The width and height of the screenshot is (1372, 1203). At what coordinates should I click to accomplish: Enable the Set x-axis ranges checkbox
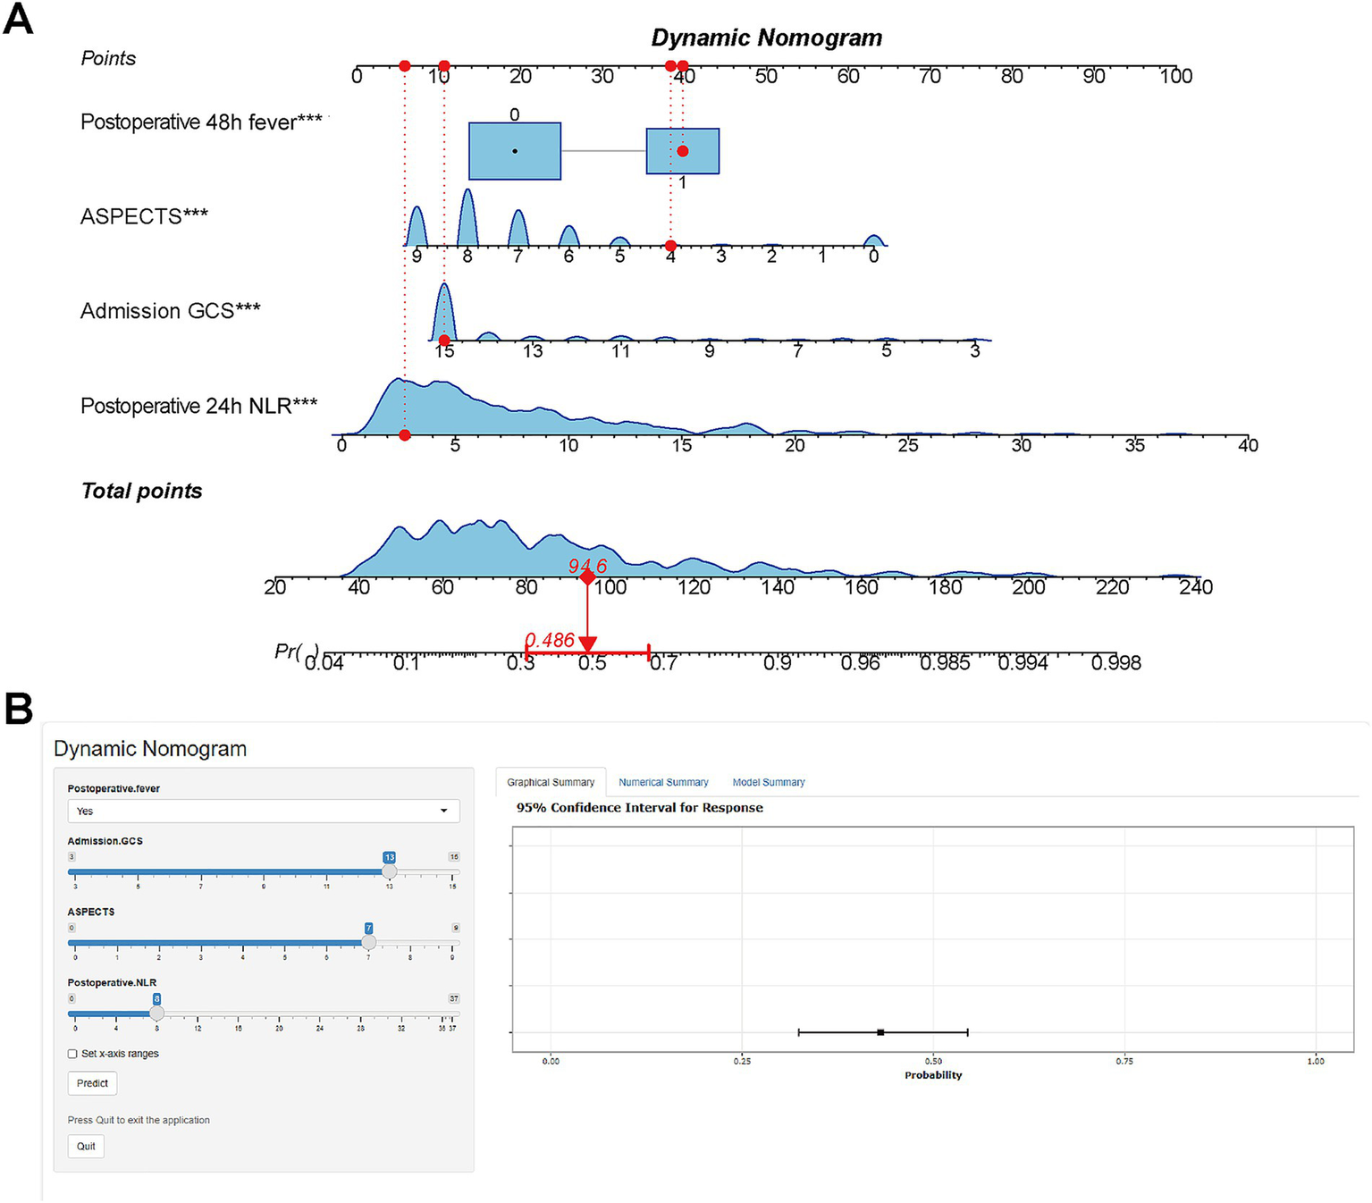coord(72,1054)
